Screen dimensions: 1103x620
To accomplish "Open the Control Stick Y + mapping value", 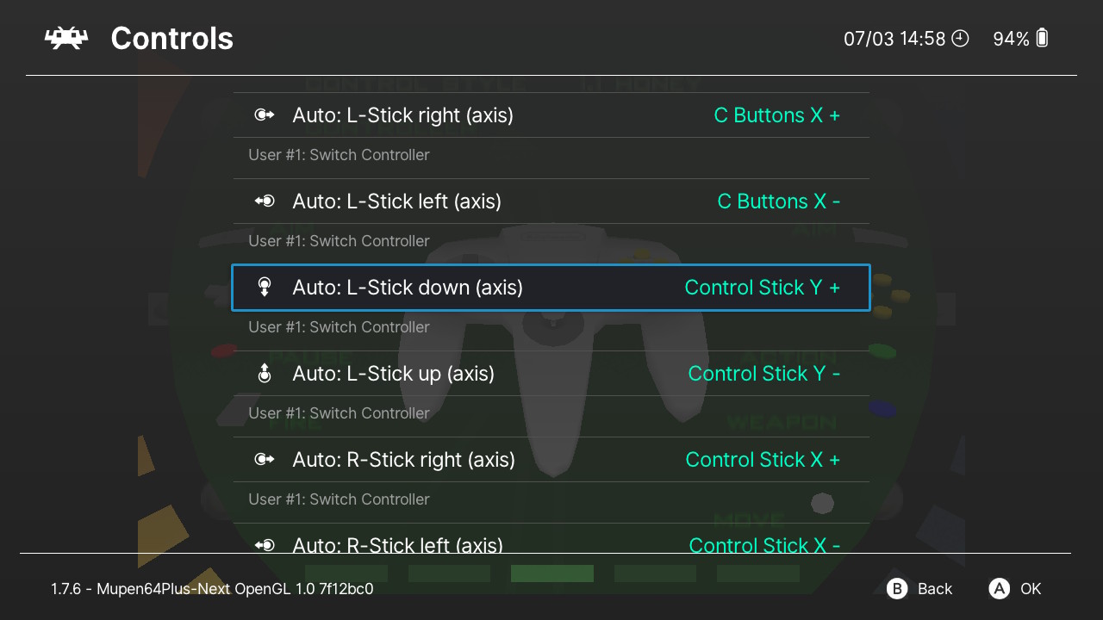I will [x=763, y=288].
